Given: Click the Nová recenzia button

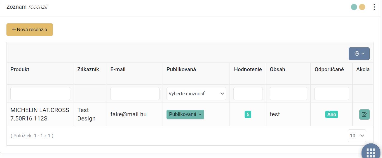Looking at the screenshot, I should [x=30, y=29].
